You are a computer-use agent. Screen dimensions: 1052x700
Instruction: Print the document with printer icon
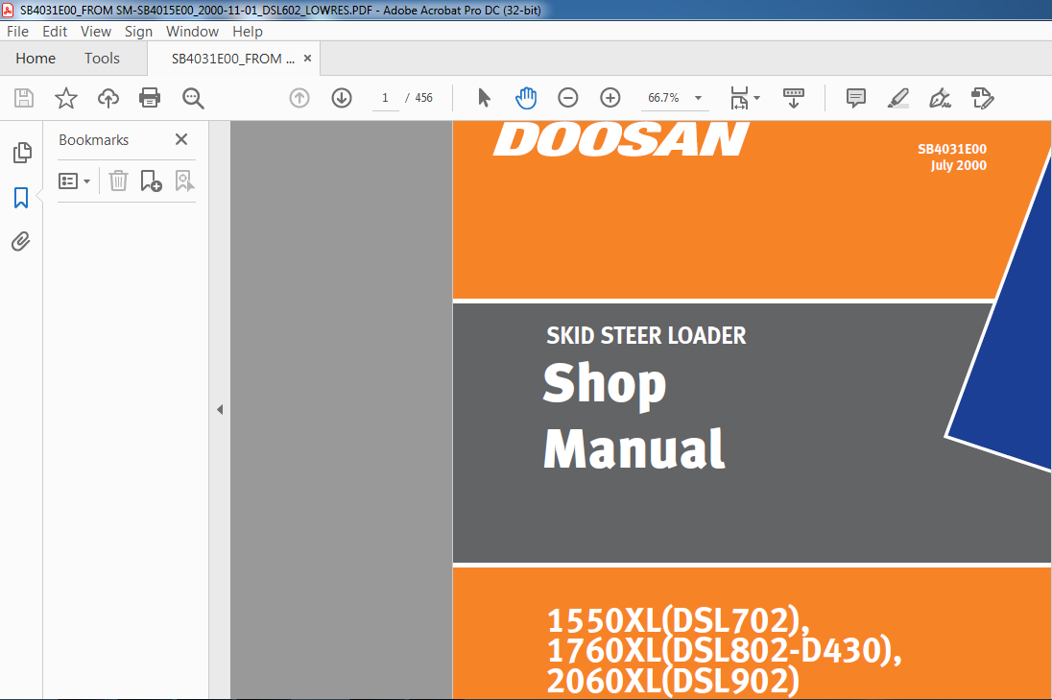click(x=150, y=98)
